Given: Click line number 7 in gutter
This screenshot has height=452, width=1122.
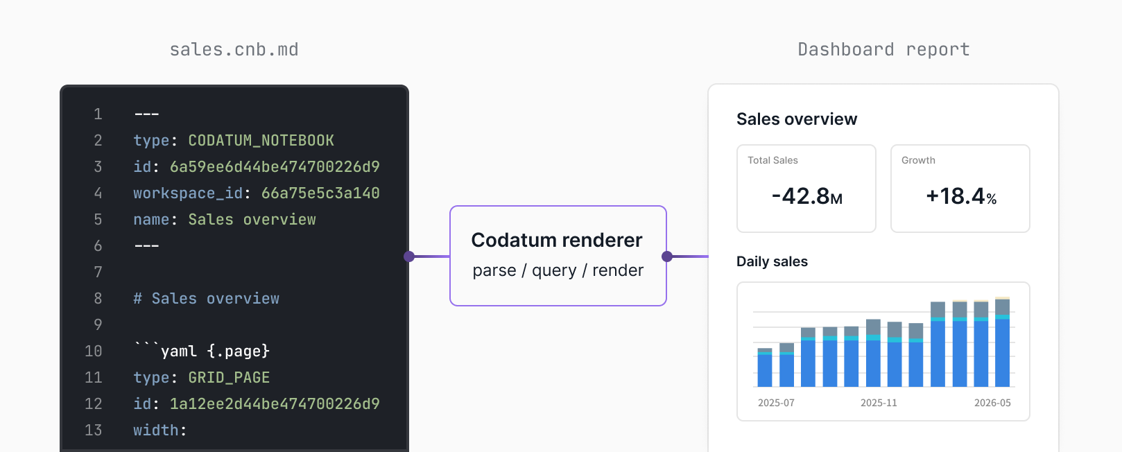Looking at the screenshot, I should pos(98,272).
